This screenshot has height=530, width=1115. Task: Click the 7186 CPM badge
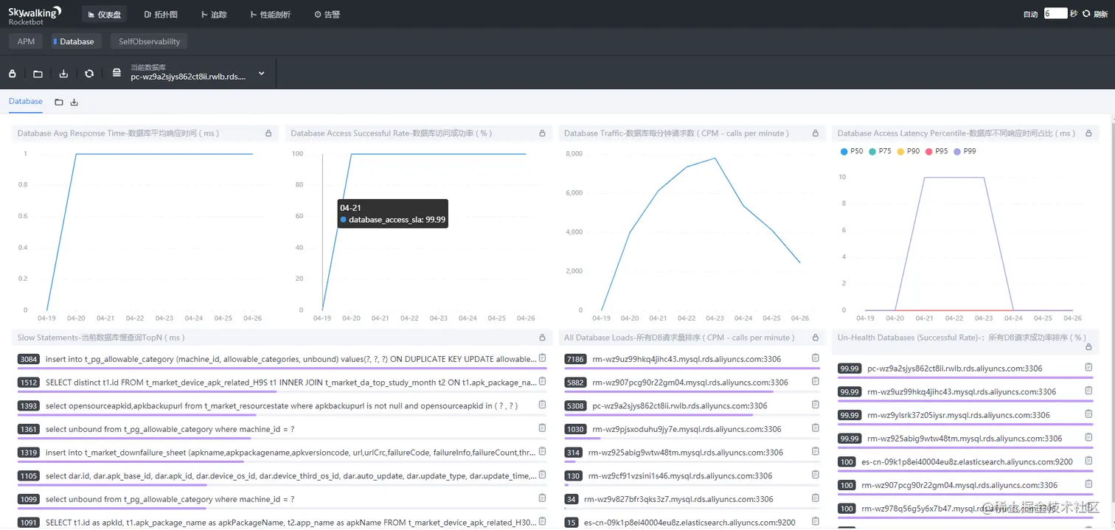tap(575, 359)
